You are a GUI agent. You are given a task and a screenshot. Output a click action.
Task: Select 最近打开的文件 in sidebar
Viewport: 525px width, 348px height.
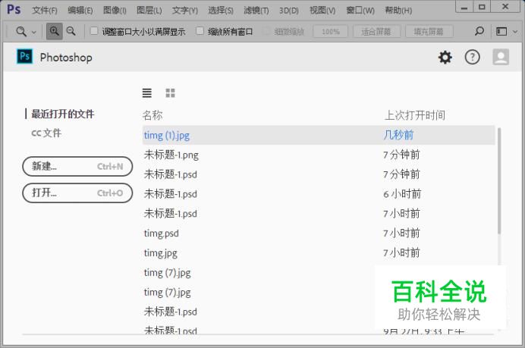click(63, 114)
